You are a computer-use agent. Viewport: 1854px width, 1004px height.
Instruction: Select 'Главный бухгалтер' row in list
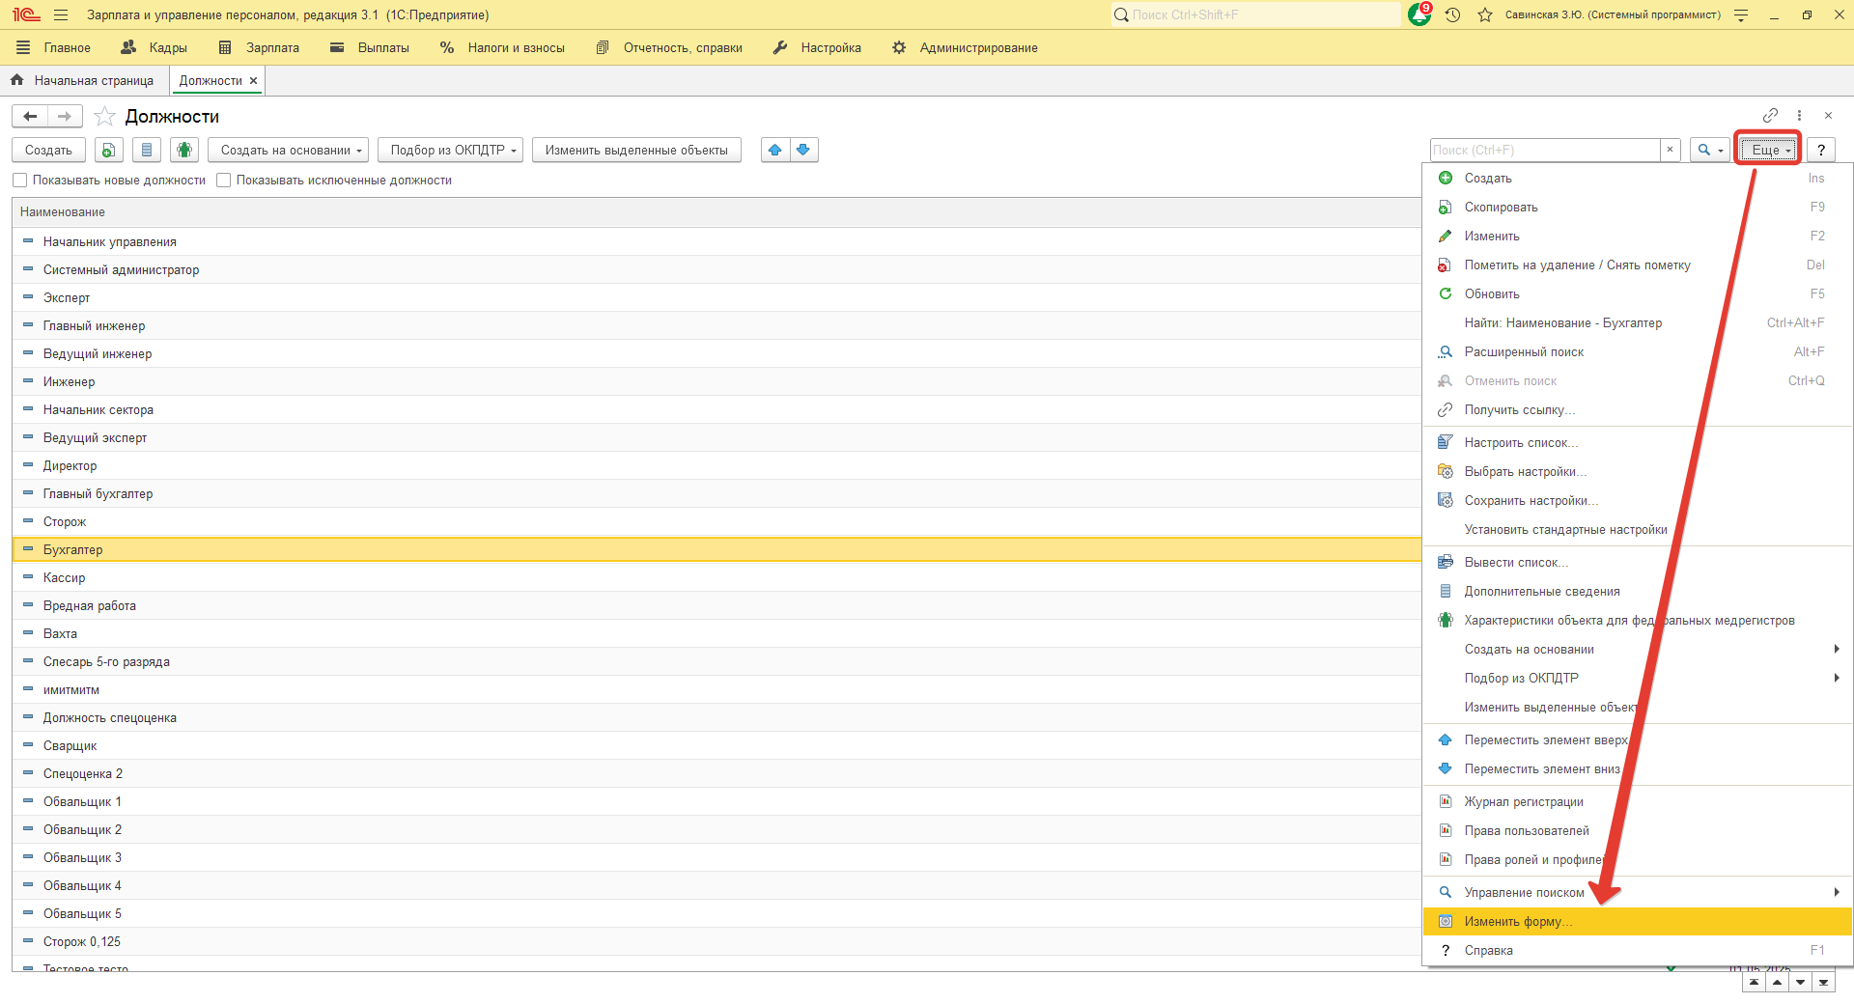point(98,493)
